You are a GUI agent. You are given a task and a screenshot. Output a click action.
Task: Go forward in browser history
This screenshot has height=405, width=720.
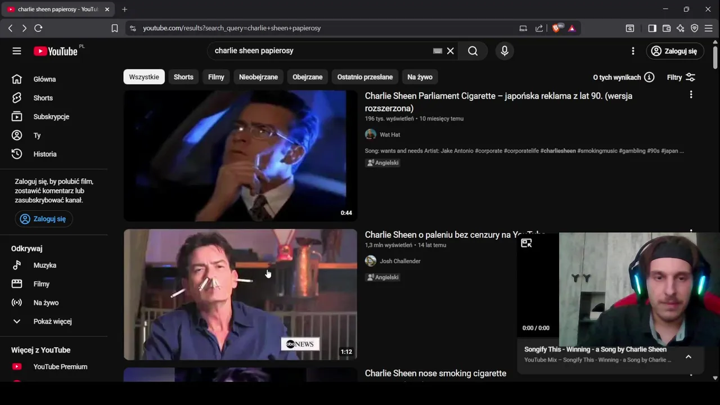point(24,28)
